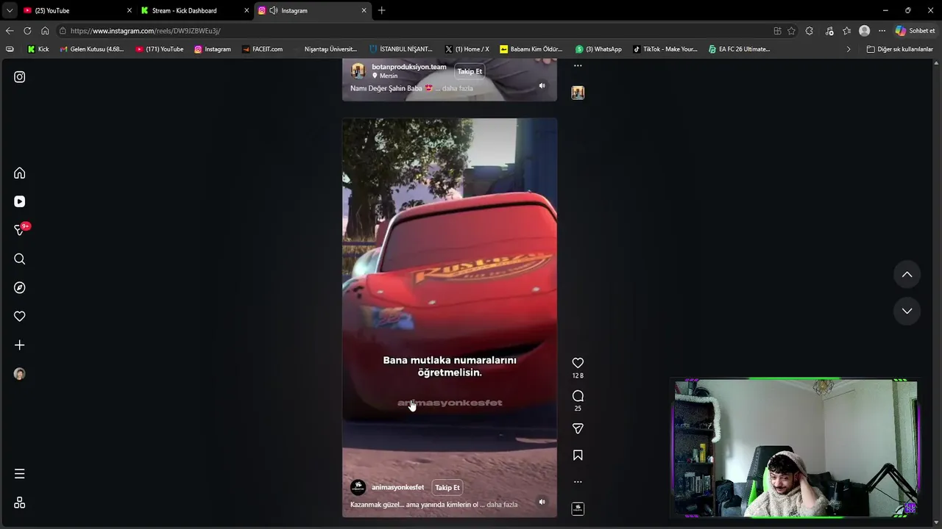
Task: Save the reel with bookmark icon
Action: pyautogui.click(x=578, y=456)
